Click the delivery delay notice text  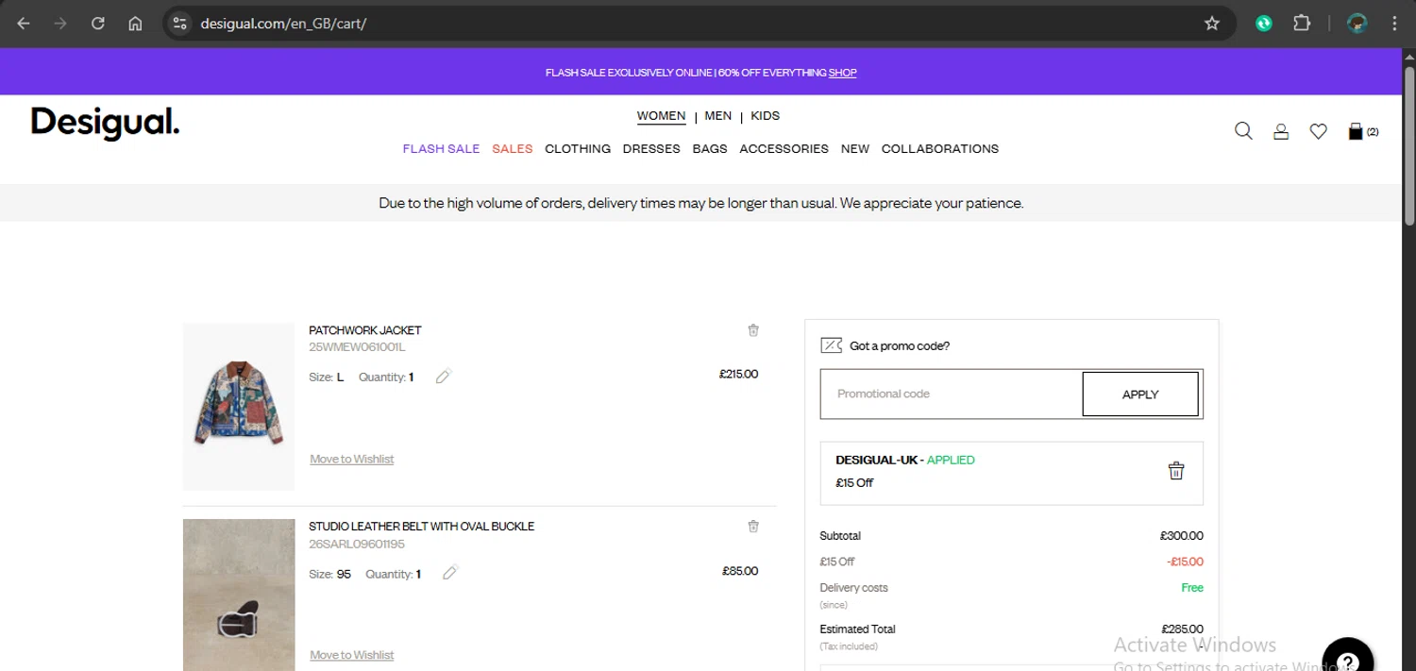pyautogui.click(x=700, y=203)
